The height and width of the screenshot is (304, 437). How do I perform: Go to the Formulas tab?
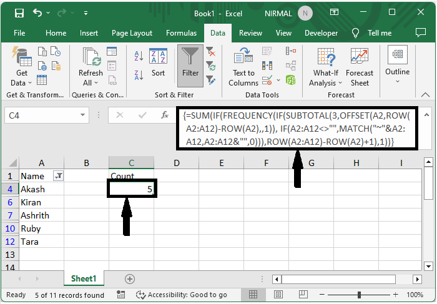(181, 33)
